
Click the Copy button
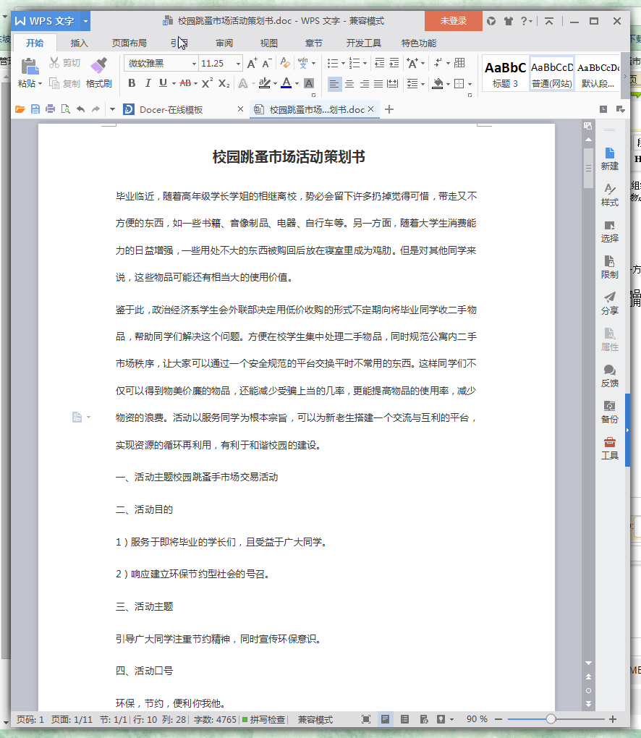click(65, 84)
